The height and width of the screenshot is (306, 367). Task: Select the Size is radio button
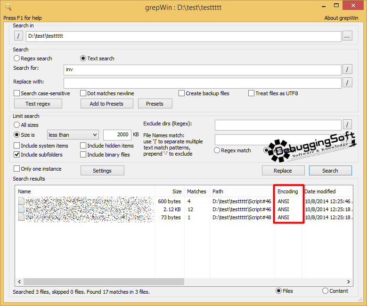(x=16, y=135)
